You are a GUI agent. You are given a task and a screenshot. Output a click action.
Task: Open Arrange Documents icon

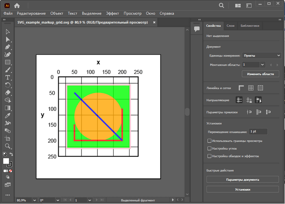click(238, 6)
